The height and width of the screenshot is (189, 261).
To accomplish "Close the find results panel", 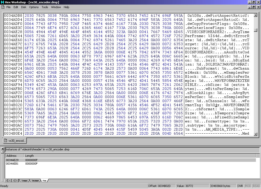I will coord(3,149).
